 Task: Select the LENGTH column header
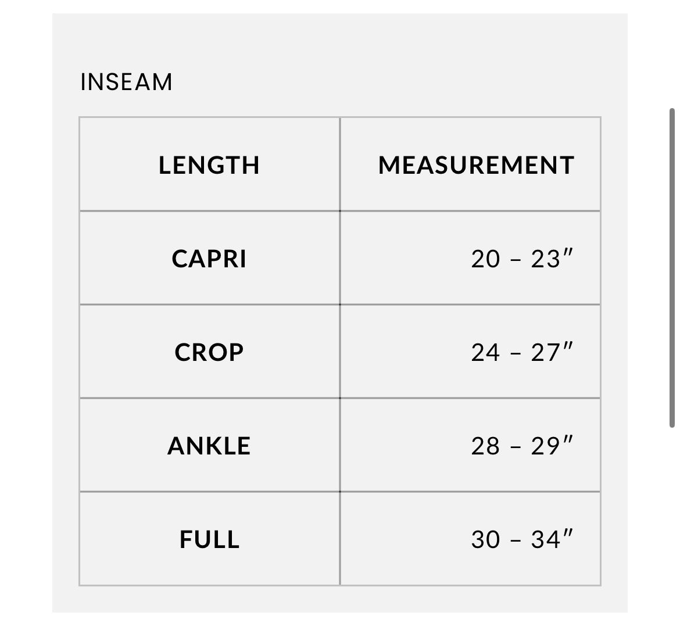pos(209,164)
